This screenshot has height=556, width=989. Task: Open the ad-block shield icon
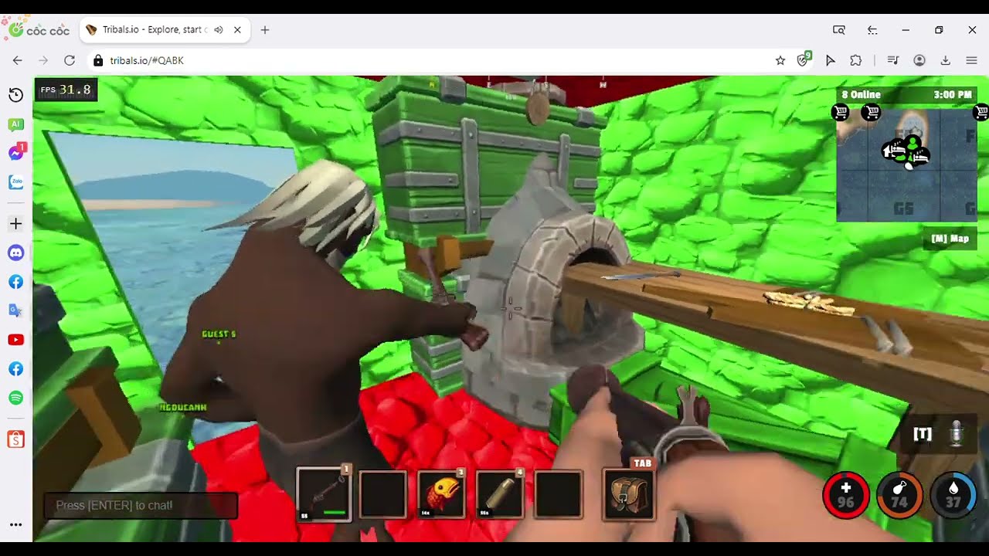tap(804, 59)
